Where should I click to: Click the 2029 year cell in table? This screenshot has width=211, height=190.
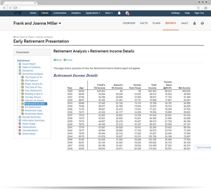pos(70,91)
